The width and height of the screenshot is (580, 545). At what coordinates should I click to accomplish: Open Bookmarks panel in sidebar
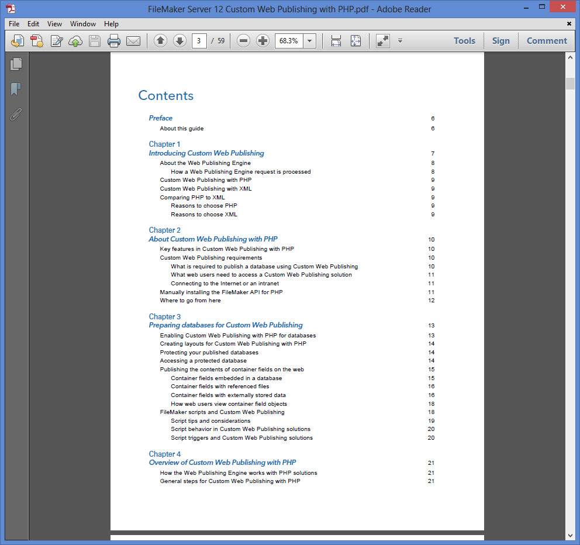coord(16,89)
